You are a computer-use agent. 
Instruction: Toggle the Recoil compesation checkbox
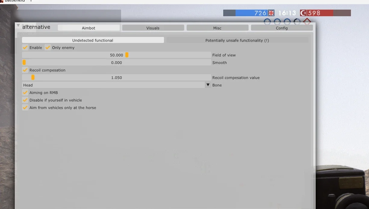coord(25,70)
